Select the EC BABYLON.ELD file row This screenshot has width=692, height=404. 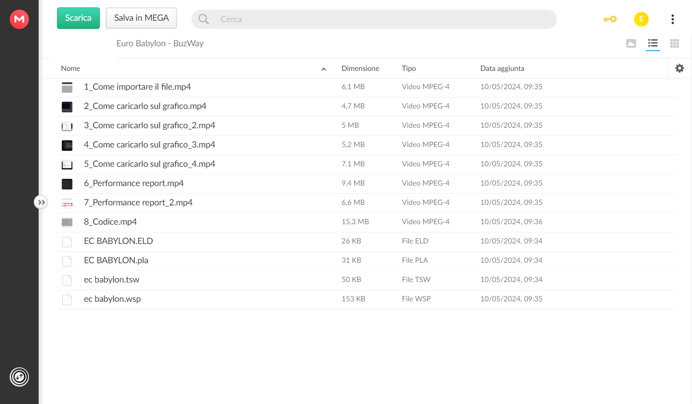(x=367, y=242)
